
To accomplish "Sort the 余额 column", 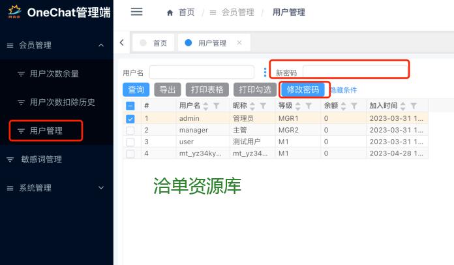I will (343, 106).
